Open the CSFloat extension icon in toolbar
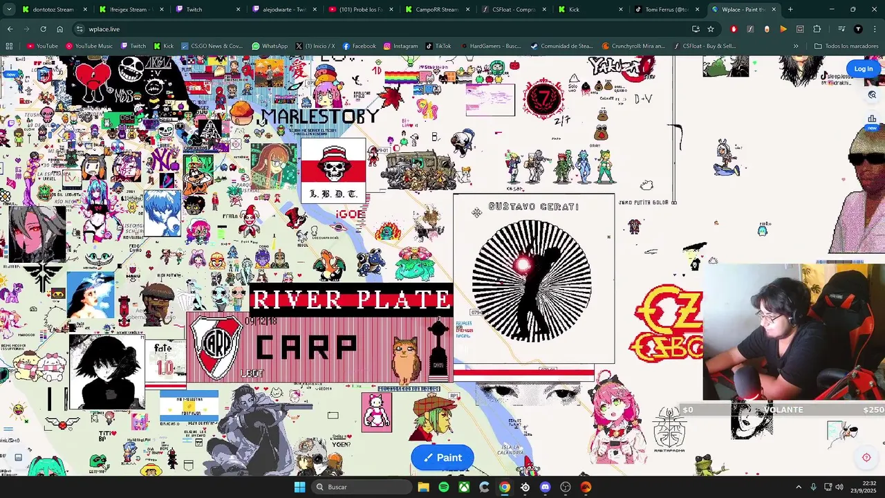The image size is (885, 498). (750, 29)
